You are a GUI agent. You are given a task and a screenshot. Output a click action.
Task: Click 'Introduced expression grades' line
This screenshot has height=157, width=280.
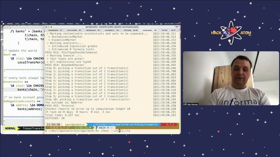point(73,46)
